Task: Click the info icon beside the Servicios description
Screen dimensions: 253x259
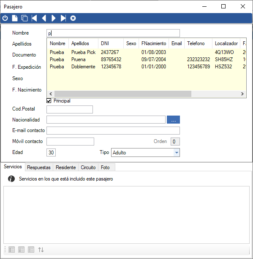Action: pos(11,179)
